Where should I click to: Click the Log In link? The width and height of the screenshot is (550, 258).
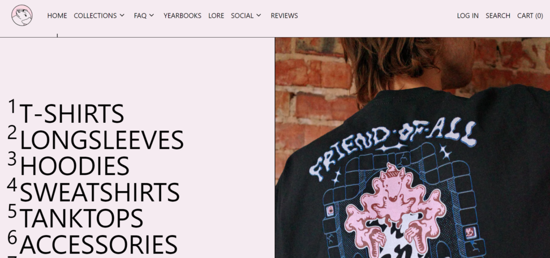tap(468, 16)
